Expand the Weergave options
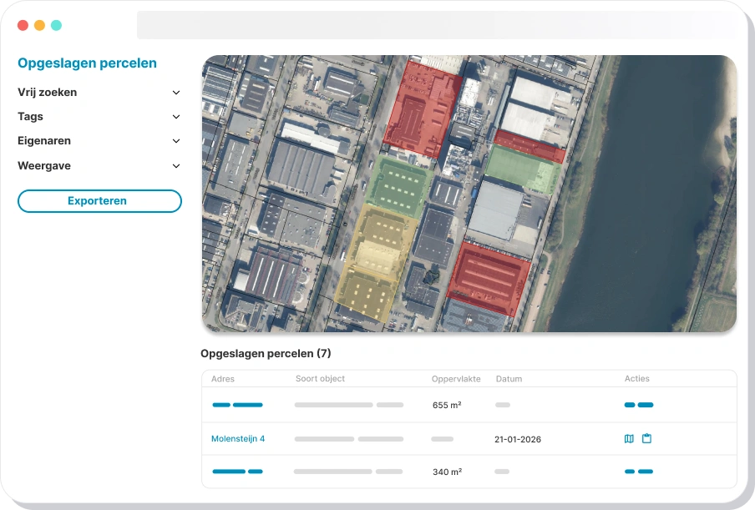 point(175,166)
